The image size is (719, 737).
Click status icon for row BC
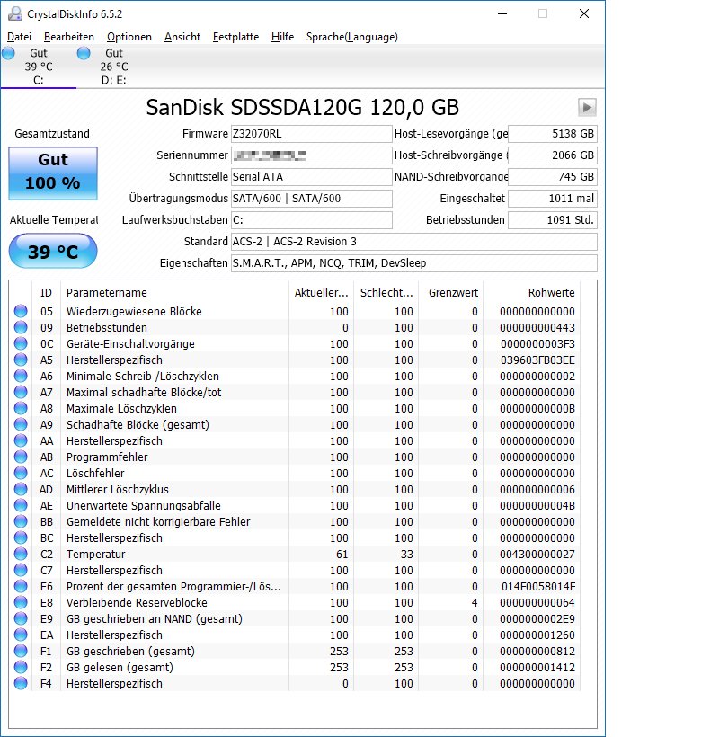pos(21,537)
